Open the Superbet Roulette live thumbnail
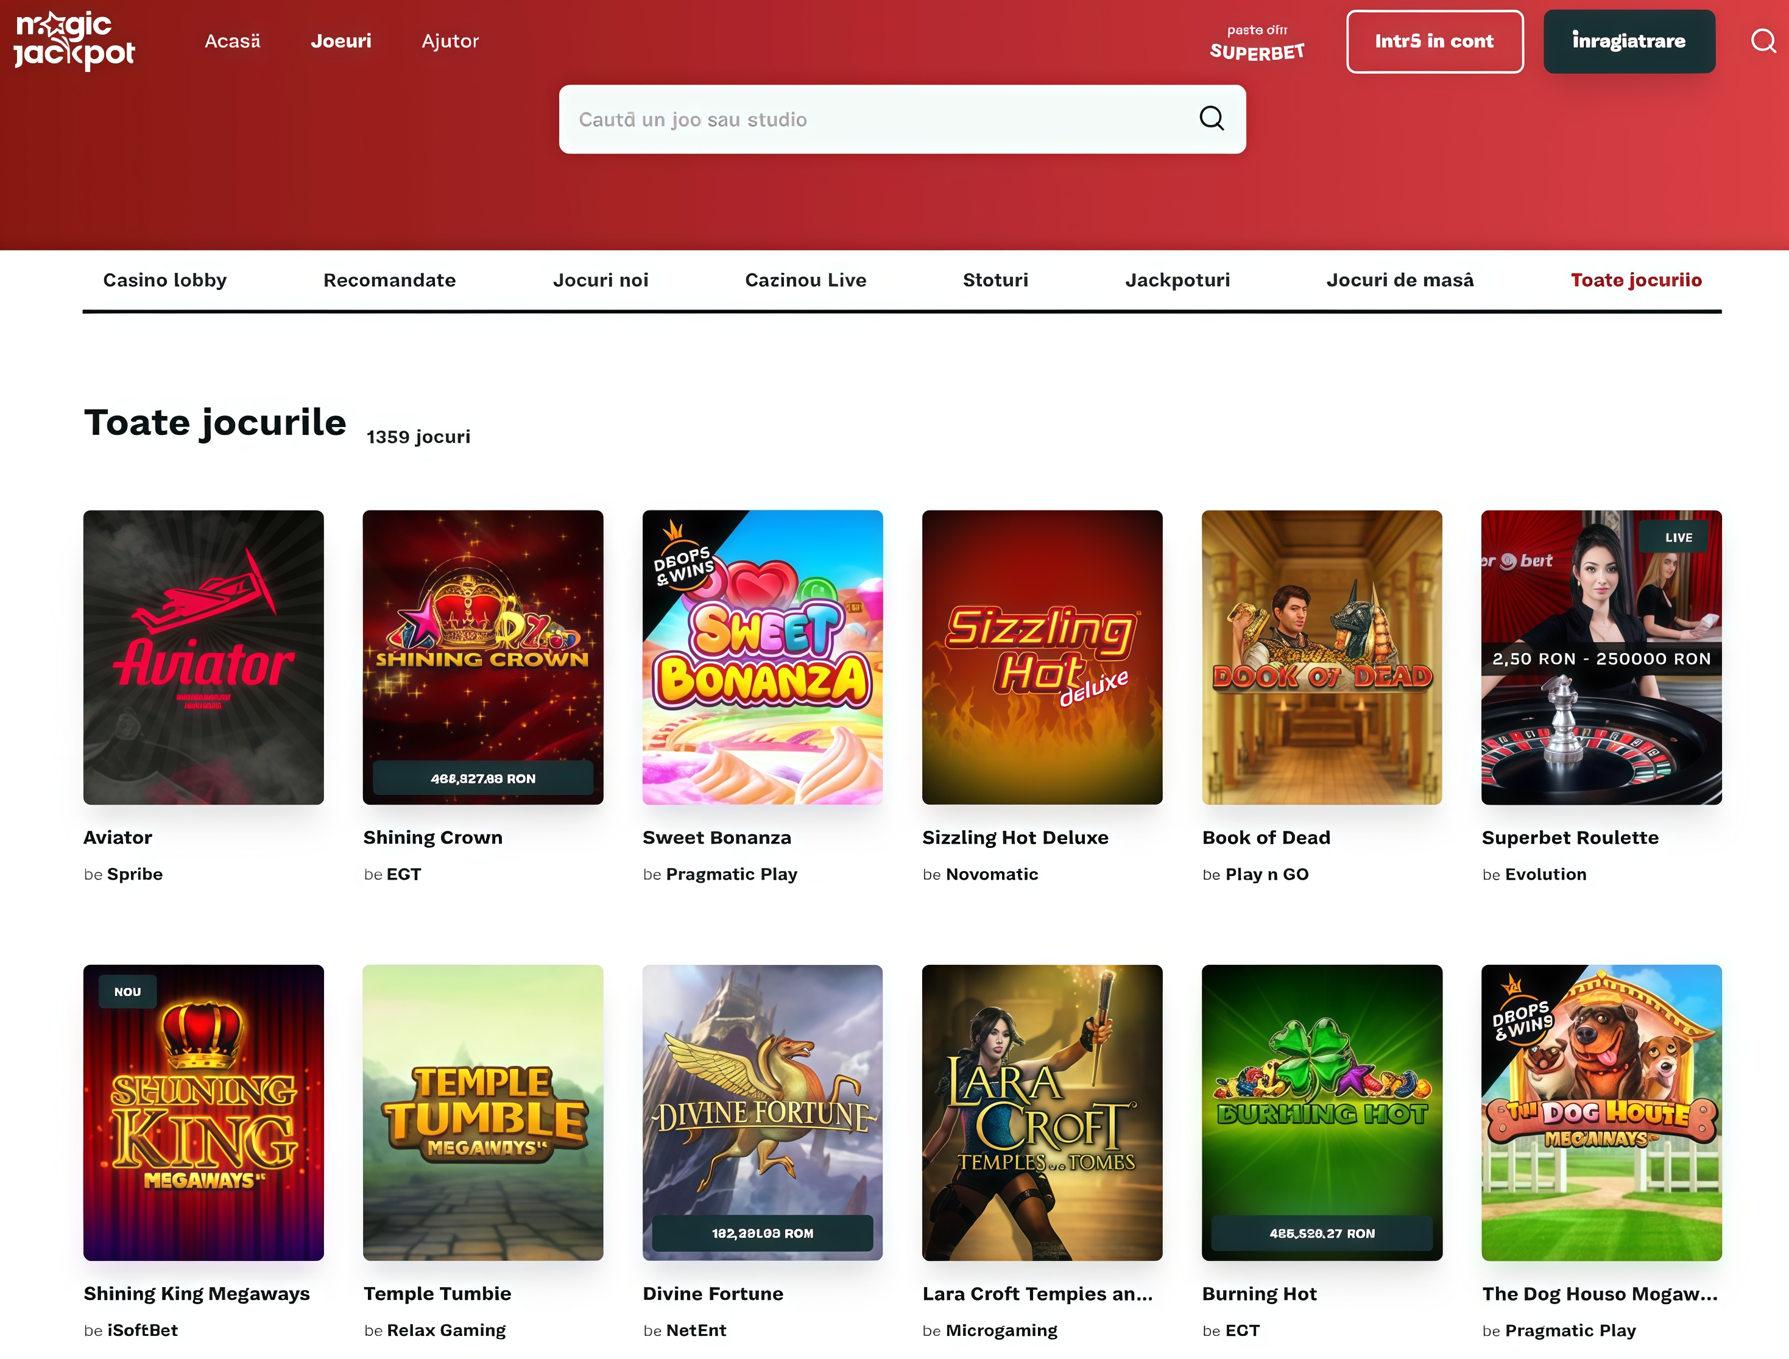 tap(1601, 657)
